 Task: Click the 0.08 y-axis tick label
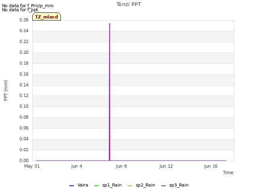(24, 117)
